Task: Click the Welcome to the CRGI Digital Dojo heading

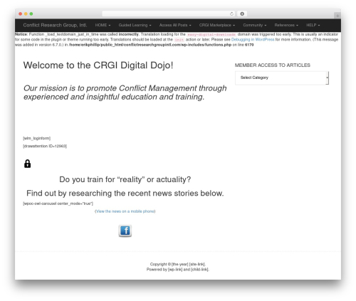Action: (x=98, y=65)
